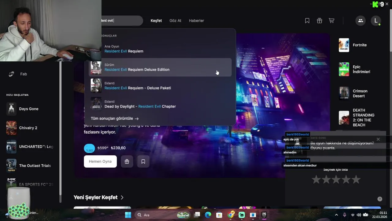This screenshot has width=392, height=221.
Task: Open Google Chrome from taskbar
Action: coord(231,215)
